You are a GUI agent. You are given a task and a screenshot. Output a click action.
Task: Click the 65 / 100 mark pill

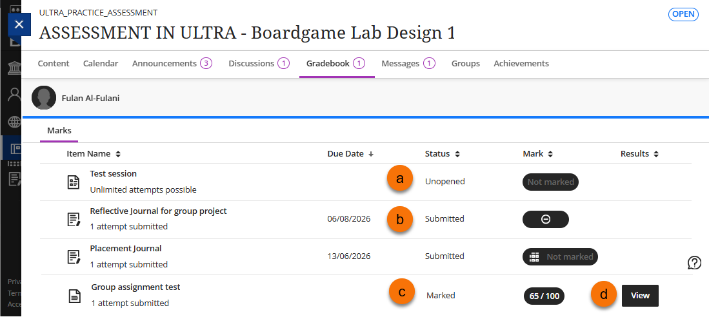click(x=544, y=296)
